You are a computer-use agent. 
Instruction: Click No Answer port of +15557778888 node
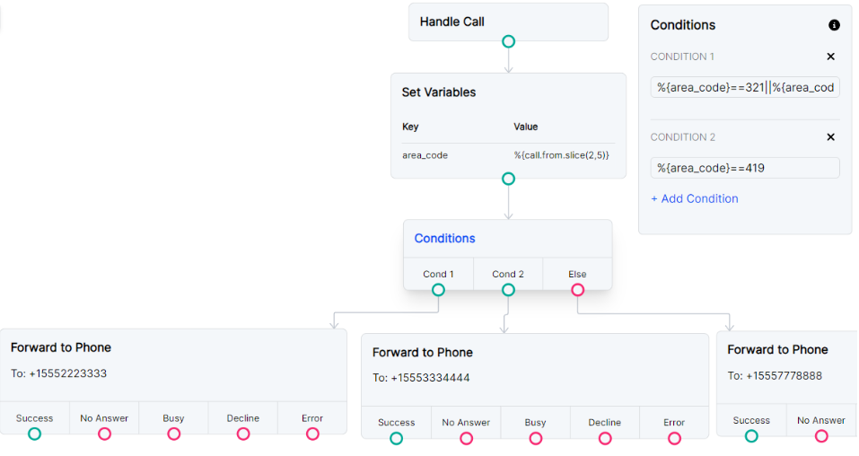pyautogui.click(x=821, y=436)
